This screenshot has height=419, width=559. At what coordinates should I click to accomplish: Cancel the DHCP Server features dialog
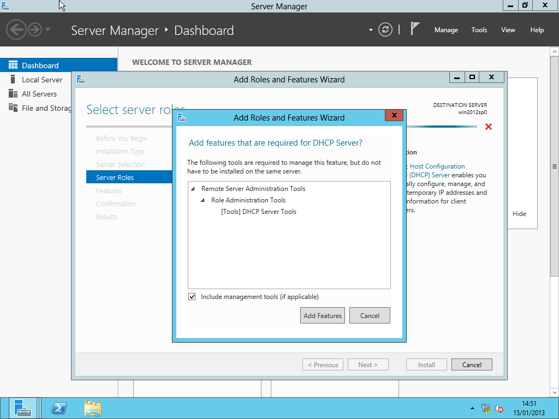370,315
